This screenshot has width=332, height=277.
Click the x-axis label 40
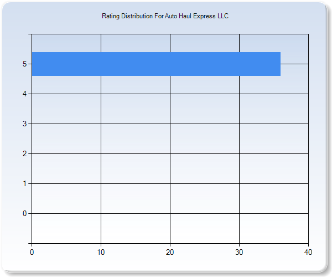[x=308, y=252]
